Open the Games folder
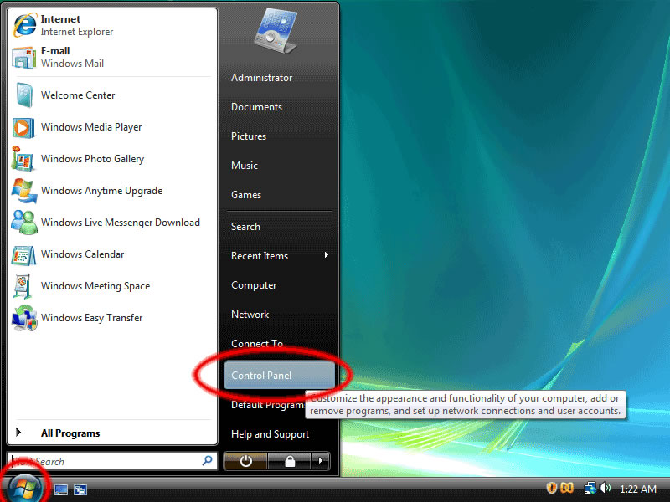Viewport: 670px width, 502px height. pyautogui.click(x=246, y=195)
